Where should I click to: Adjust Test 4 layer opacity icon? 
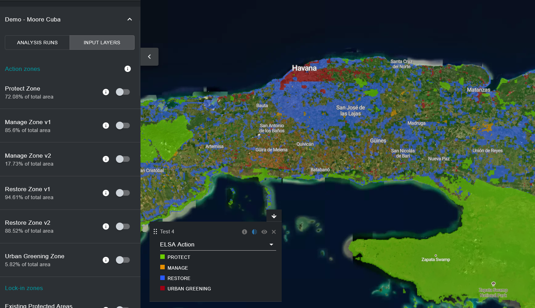pyautogui.click(x=254, y=232)
